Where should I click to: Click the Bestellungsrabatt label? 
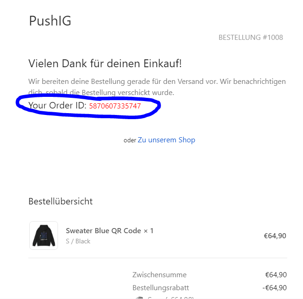[161, 288]
